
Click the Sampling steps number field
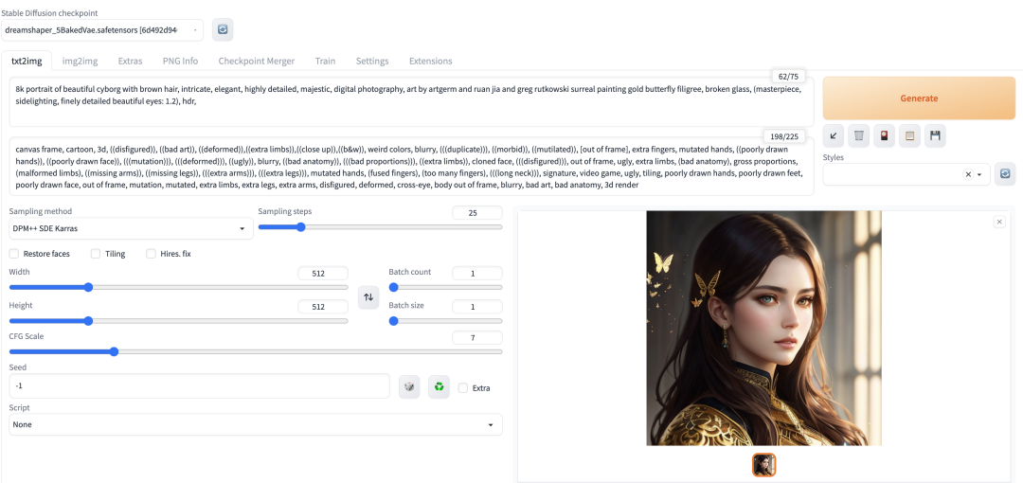pos(476,213)
